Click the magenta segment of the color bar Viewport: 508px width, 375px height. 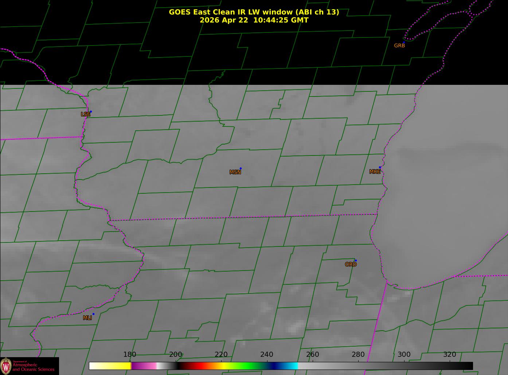144,366
